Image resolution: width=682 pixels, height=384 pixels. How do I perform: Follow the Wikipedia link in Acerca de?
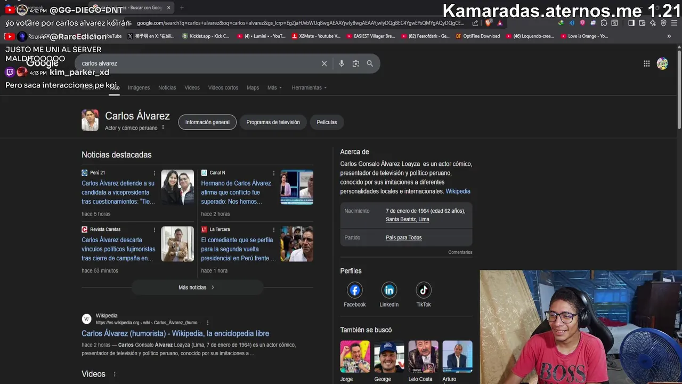coord(458,191)
